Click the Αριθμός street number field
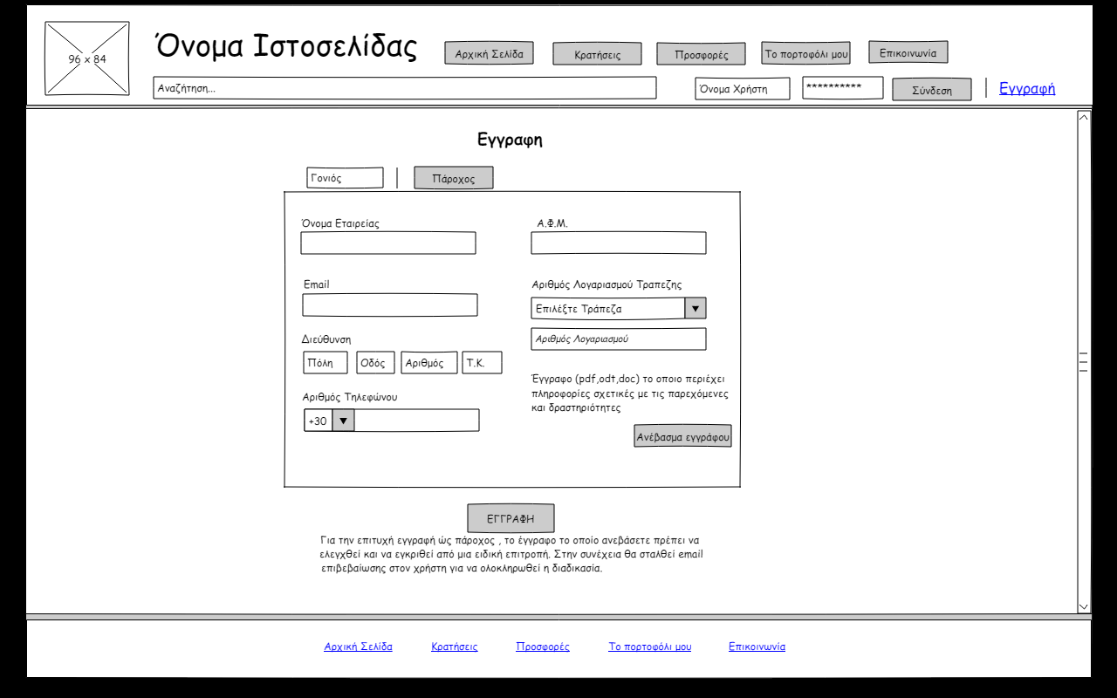 point(429,363)
